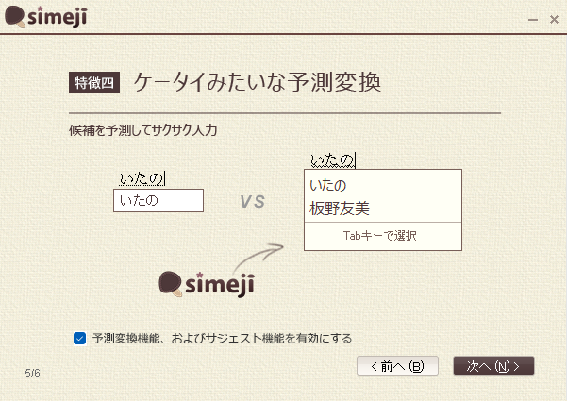Click underlined いたの text above suggestion list

332,159
